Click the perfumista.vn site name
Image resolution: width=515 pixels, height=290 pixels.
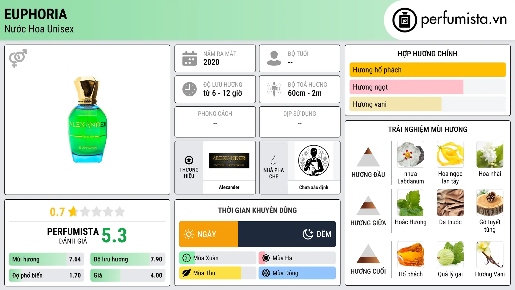[x=464, y=19]
